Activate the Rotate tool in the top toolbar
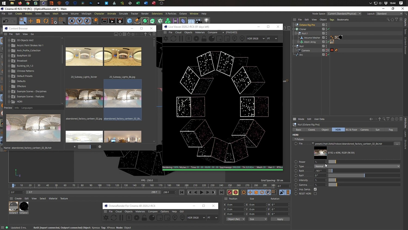 coord(46,21)
